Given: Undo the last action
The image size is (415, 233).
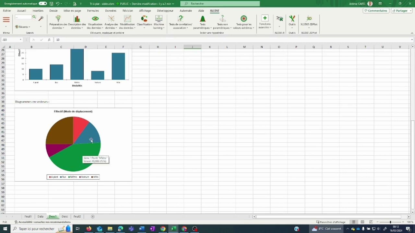Looking at the screenshot, I should [57, 4].
